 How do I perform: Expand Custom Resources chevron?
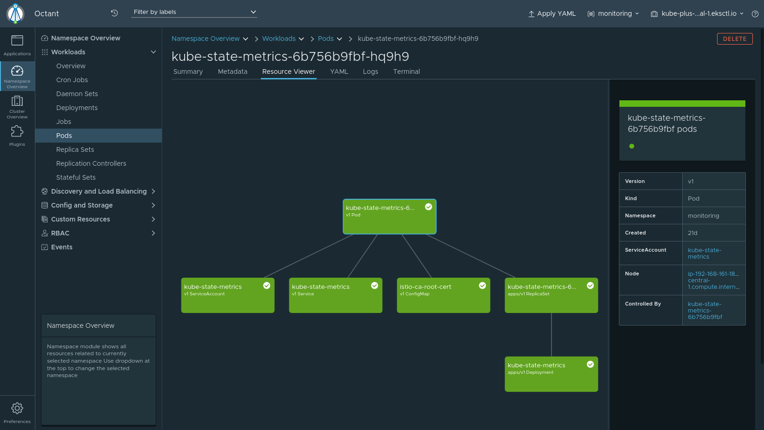tap(153, 219)
